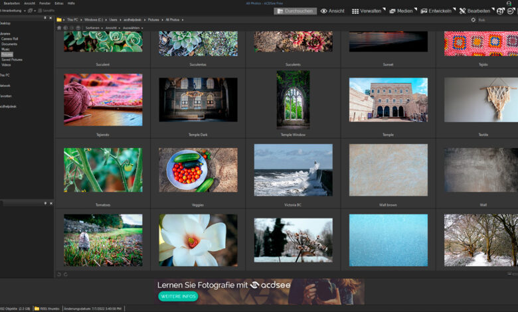This screenshot has width=518, height=312.
Task: Expand the Auswählen dropdown
Action: tap(133, 28)
